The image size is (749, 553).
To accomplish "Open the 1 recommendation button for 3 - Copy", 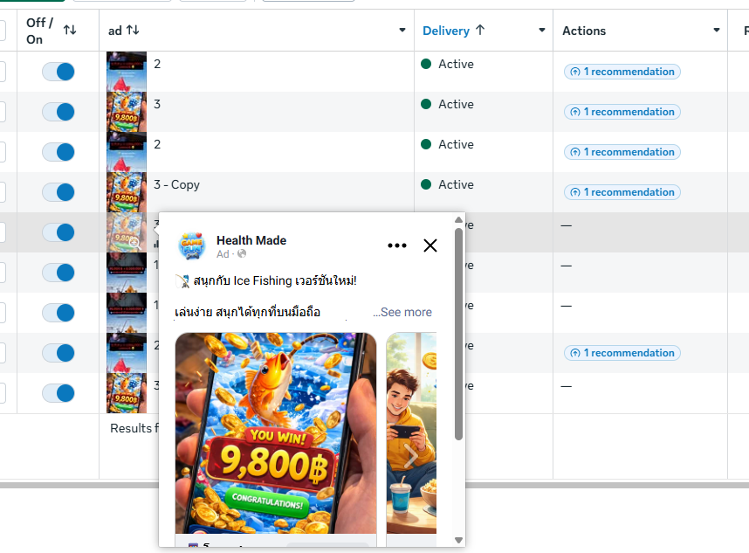I will [622, 192].
